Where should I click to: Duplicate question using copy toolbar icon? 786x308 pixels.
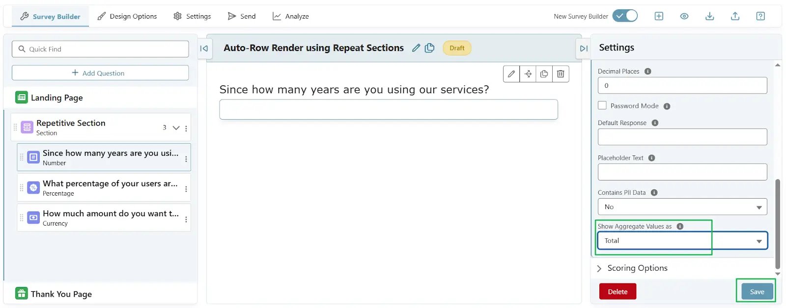(544, 74)
